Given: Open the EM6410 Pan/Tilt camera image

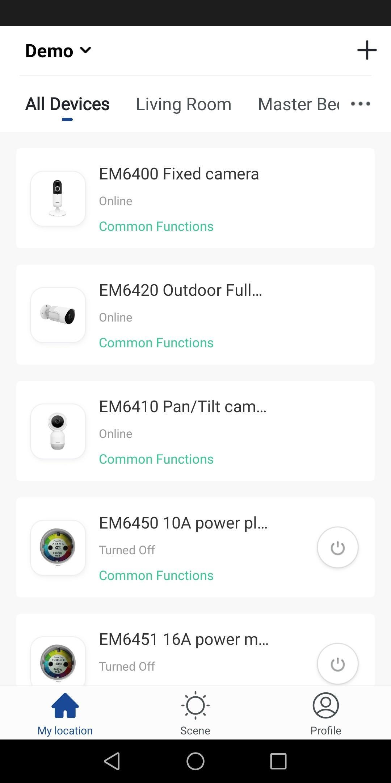Looking at the screenshot, I should [58, 431].
